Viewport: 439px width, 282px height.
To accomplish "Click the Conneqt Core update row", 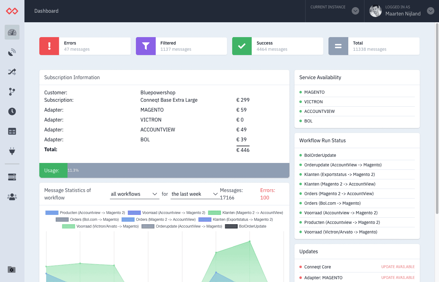I will click(357, 267).
